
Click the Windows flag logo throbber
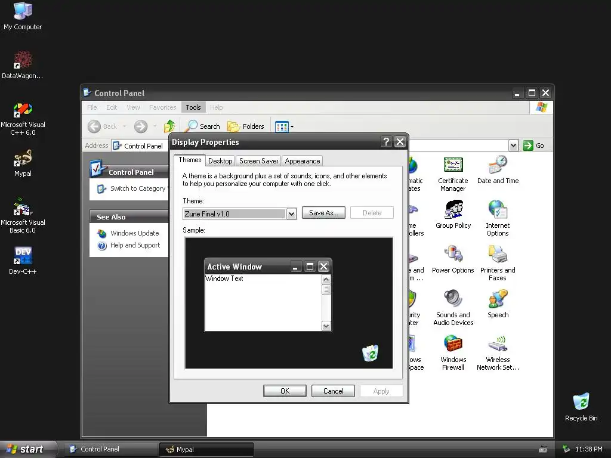click(x=541, y=107)
